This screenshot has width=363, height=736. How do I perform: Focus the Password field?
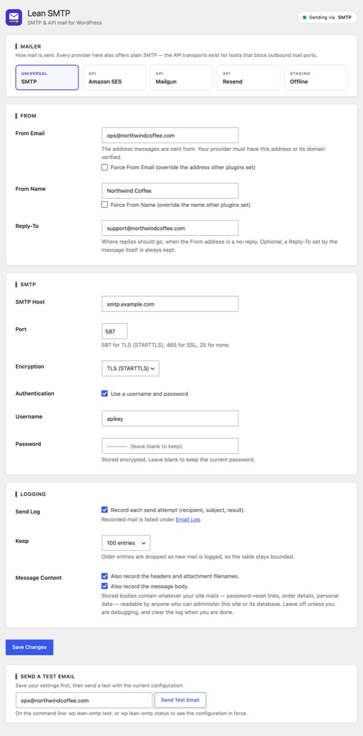(x=170, y=446)
